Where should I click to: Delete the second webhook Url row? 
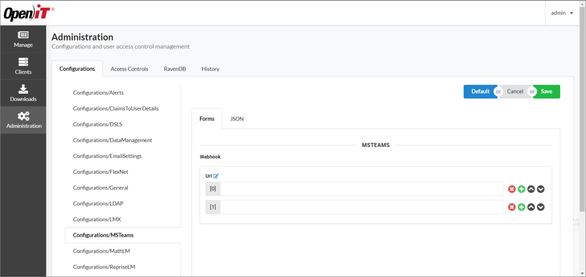(x=512, y=207)
